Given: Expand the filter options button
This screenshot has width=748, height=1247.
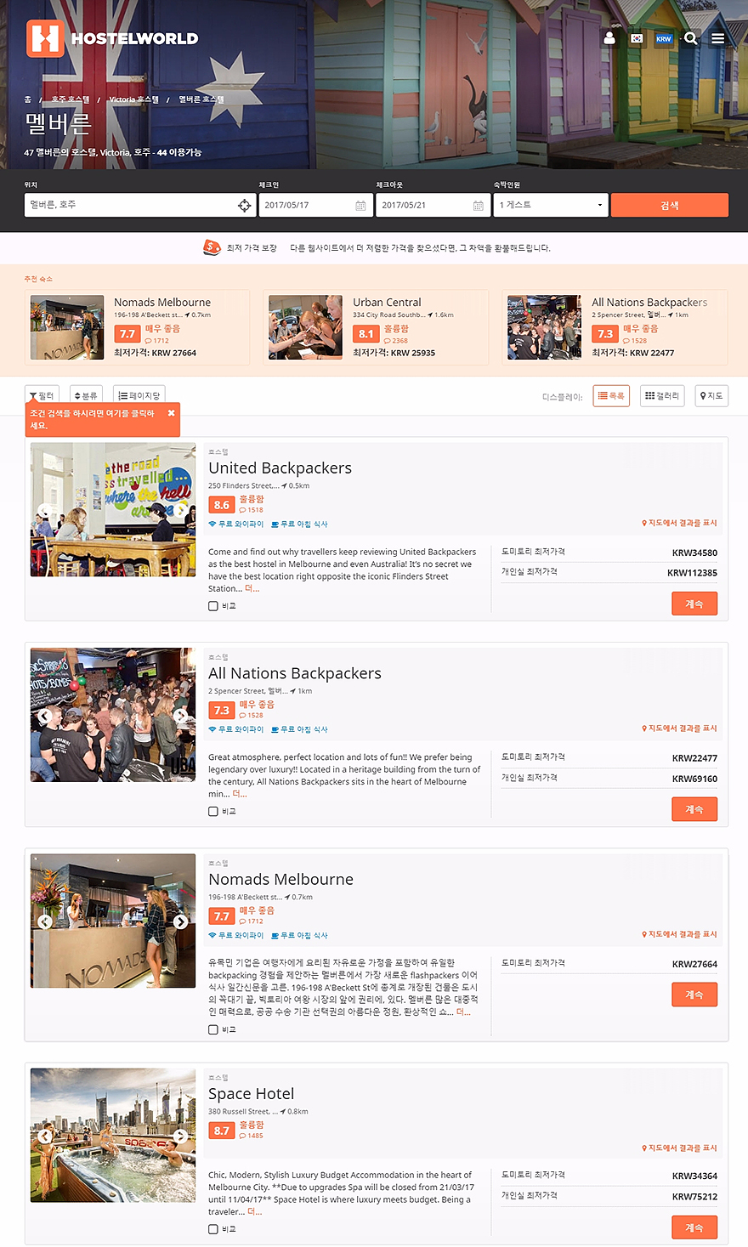Looking at the screenshot, I should point(42,395).
